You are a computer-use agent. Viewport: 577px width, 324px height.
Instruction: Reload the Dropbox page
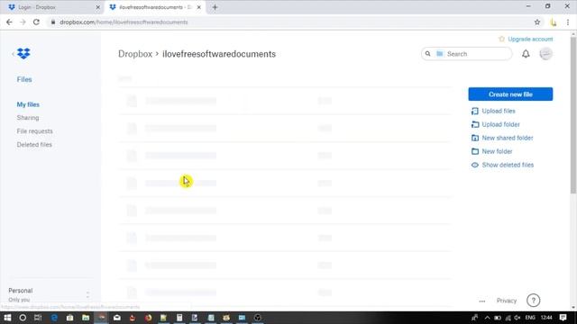[36, 22]
